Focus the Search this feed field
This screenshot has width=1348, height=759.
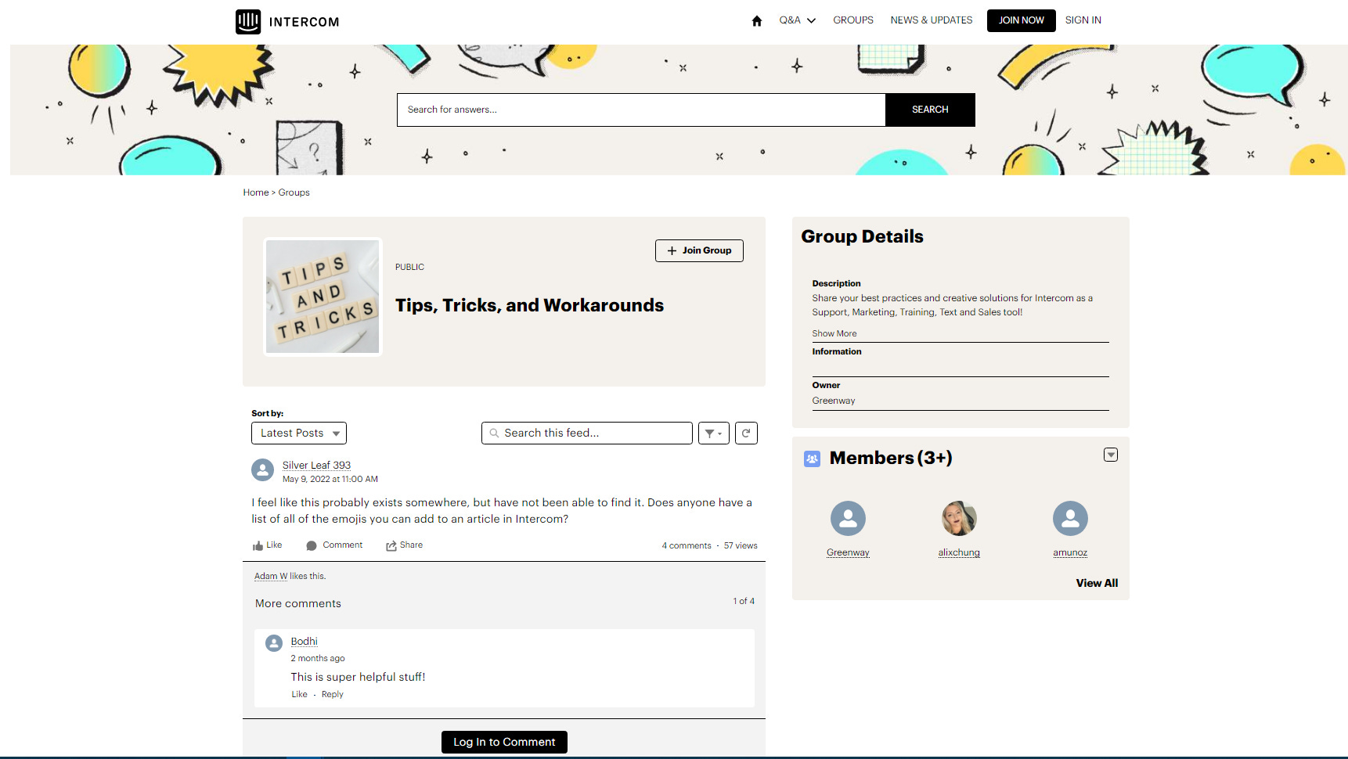587,433
